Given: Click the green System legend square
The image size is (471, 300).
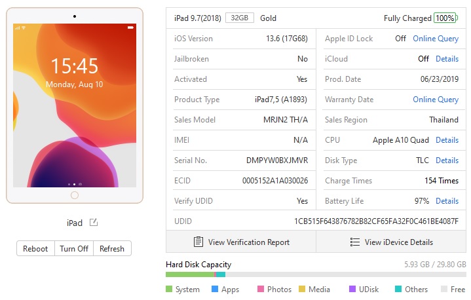Looking at the screenshot, I should (169, 289).
